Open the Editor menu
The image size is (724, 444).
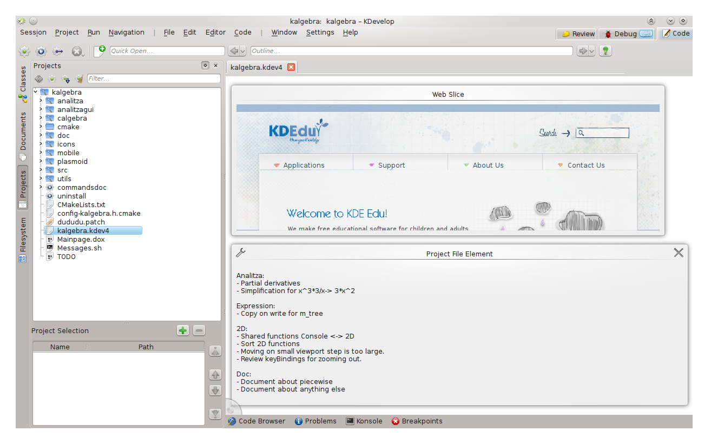[215, 32]
